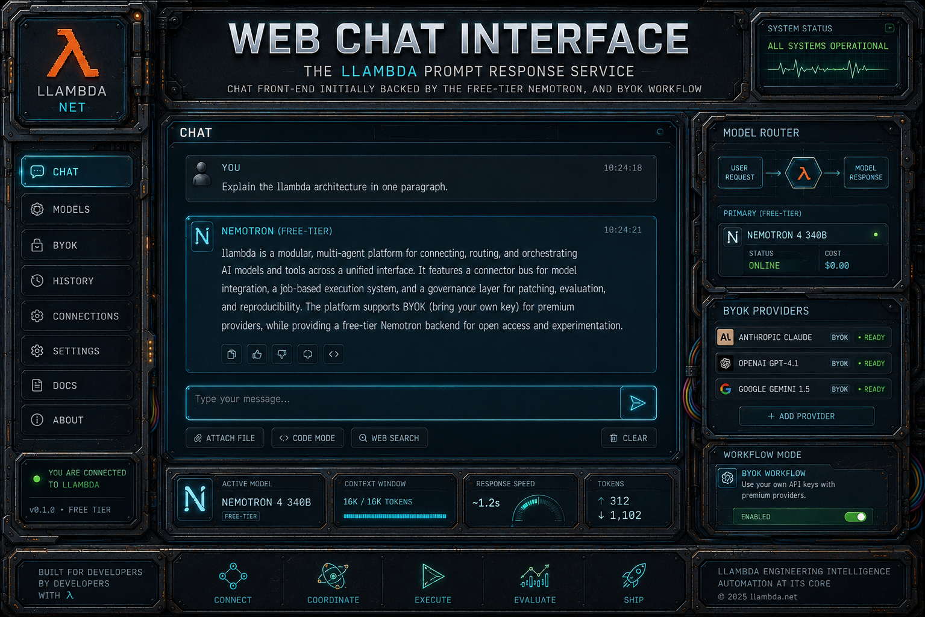Click into the Type your message field
Screen dimensions: 925x617
click(403, 402)
